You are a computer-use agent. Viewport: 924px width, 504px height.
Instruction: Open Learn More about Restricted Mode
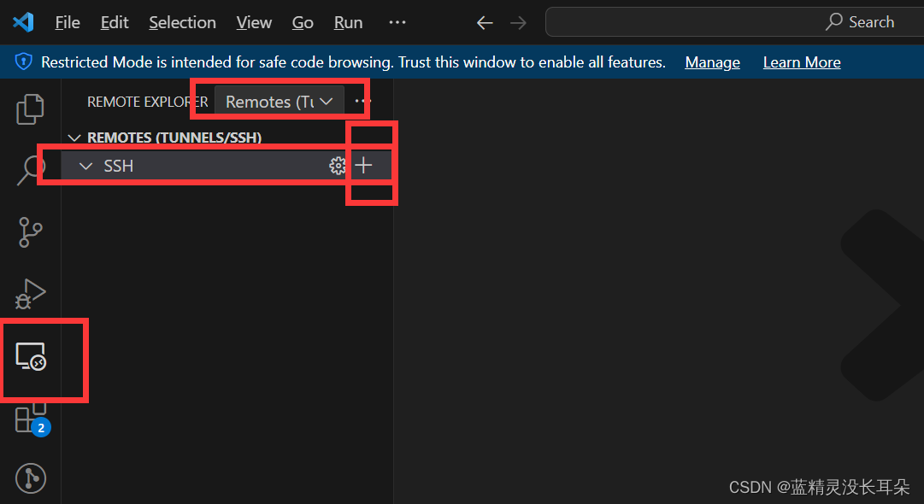click(x=801, y=62)
